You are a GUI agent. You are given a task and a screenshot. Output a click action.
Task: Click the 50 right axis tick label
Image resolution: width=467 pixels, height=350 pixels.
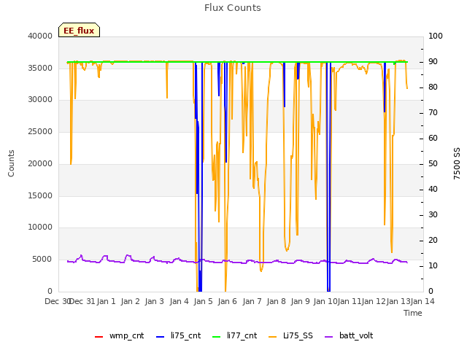point(433,163)
